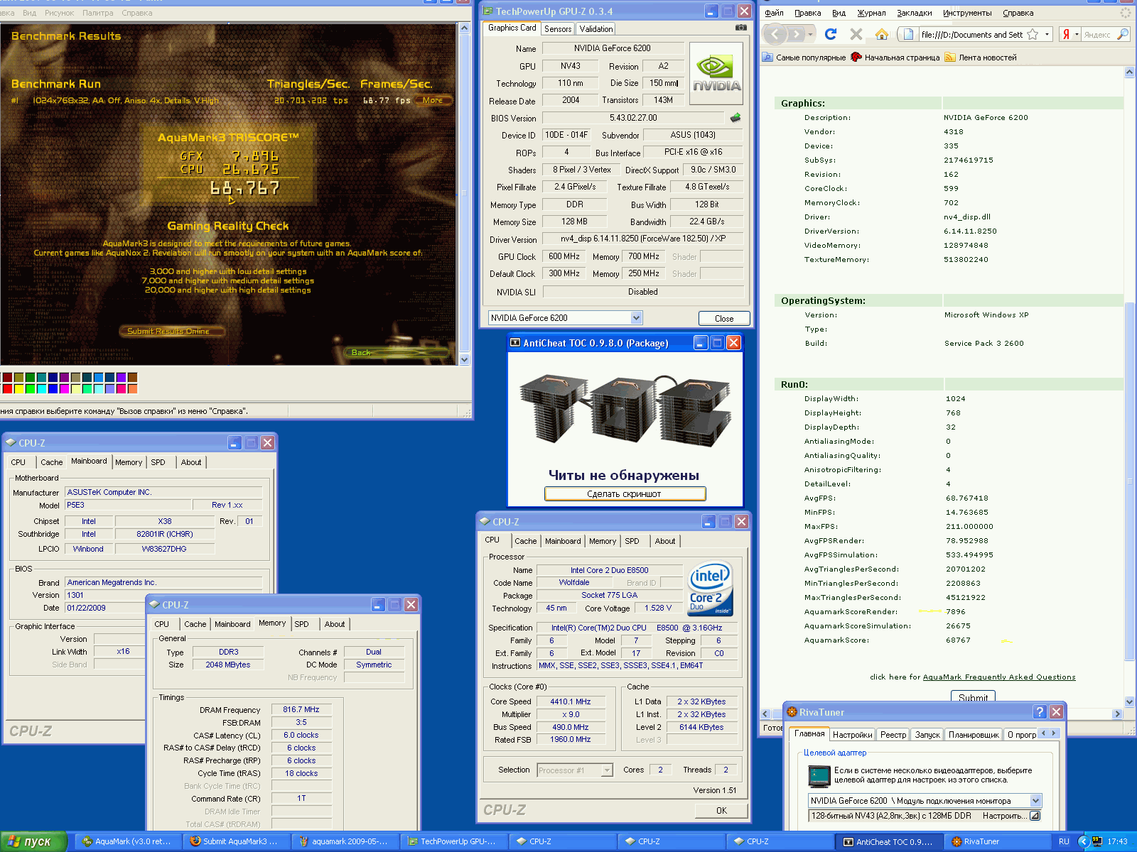Switch to GPU-Z Sensors tab

pos(558,28)
